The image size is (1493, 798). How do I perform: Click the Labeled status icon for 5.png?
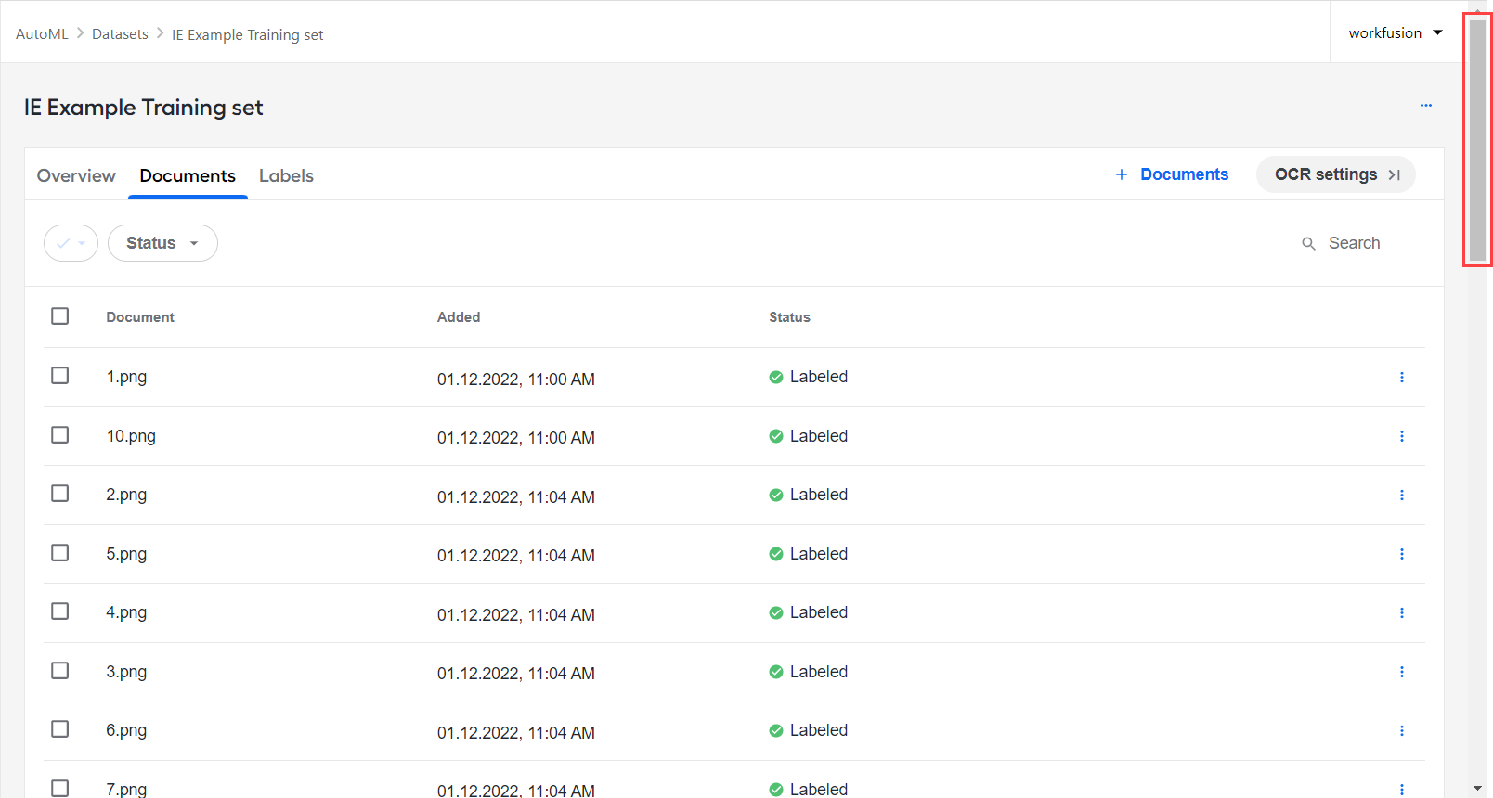(x=776, y=554)
